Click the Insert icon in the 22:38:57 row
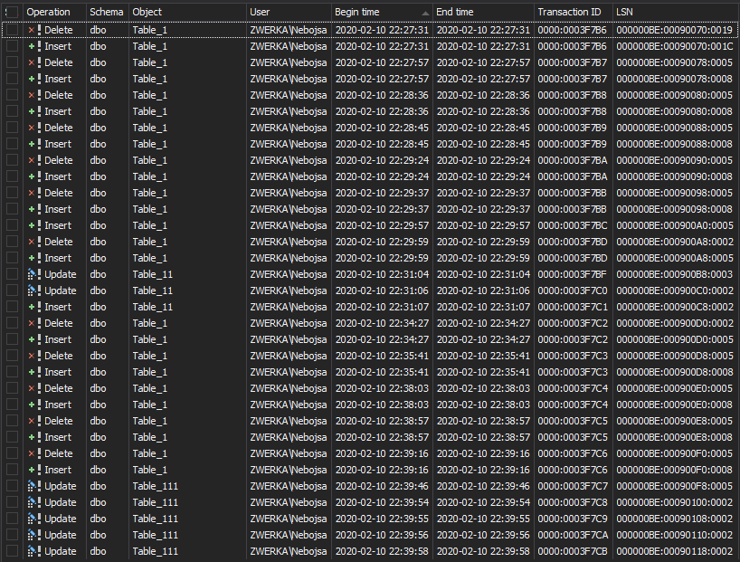Image resolution: width=740 pixels, height=562 pixels. [x=32, y=437]
